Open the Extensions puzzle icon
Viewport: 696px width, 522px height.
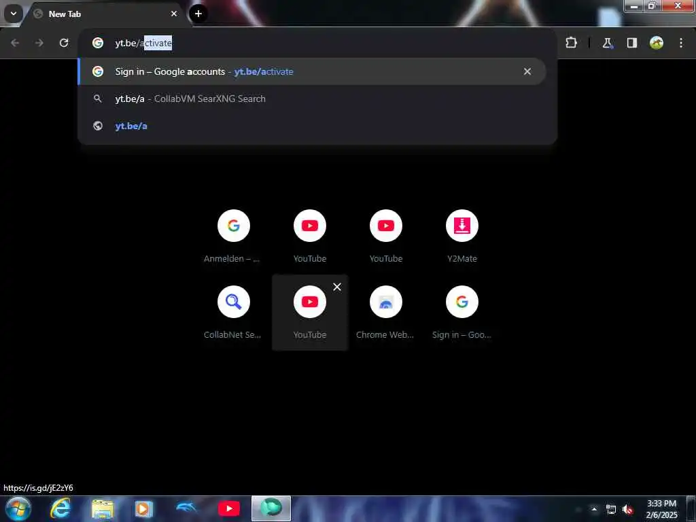(571, 43)
